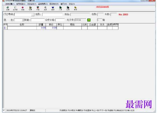This screenshot has height=113, width=157.
Task: Click the 数量 cell showing 0.00
Action: coord(41,28)
